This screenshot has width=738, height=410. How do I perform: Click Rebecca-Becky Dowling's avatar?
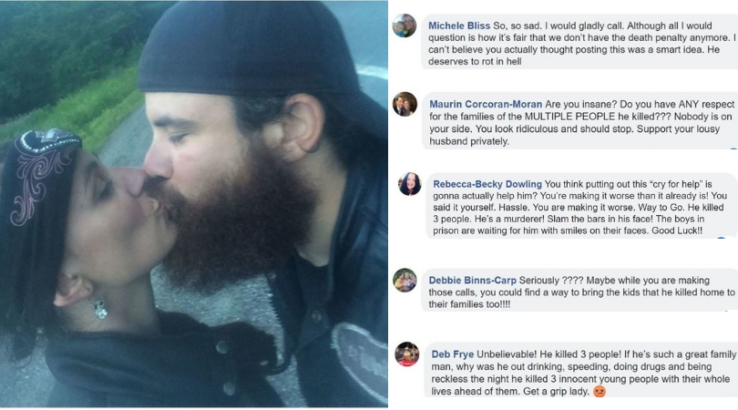click(x=410, y=184)
